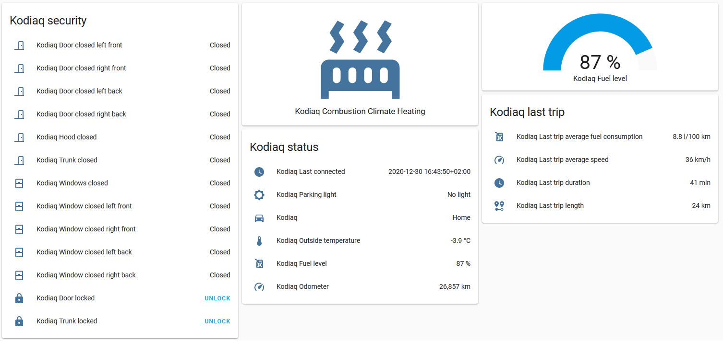This screenshot has height=343, width=723.
Task: Open Kodiaq Window closed left back entity
Action: pos(84,252)
